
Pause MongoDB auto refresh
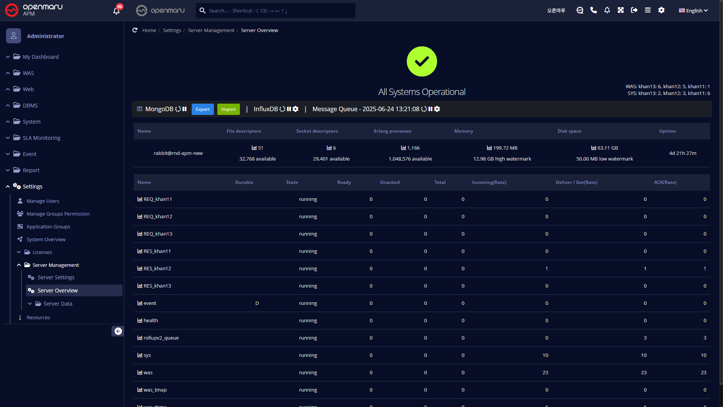[185, 109]
